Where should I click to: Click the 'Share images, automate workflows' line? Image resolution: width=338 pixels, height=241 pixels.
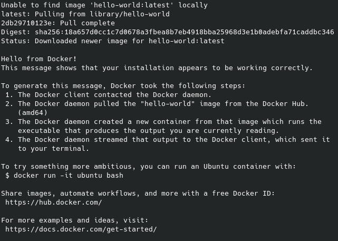click(x=138, y=193)
